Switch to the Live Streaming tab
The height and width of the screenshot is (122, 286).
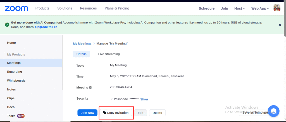109,54
